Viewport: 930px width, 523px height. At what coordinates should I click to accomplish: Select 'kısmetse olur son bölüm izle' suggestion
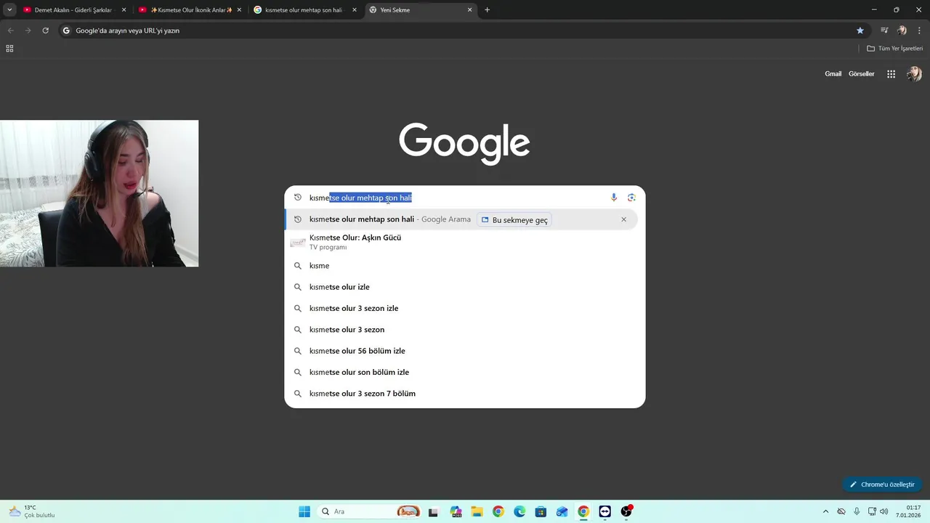(x=461, y=372)
